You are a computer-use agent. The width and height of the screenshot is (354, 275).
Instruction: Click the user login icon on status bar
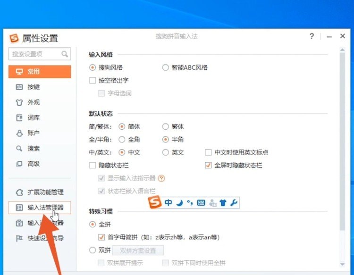pyautogui.click(x=213, y=203)
